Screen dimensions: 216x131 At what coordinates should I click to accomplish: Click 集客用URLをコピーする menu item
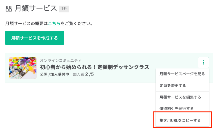tap(182, 121)
